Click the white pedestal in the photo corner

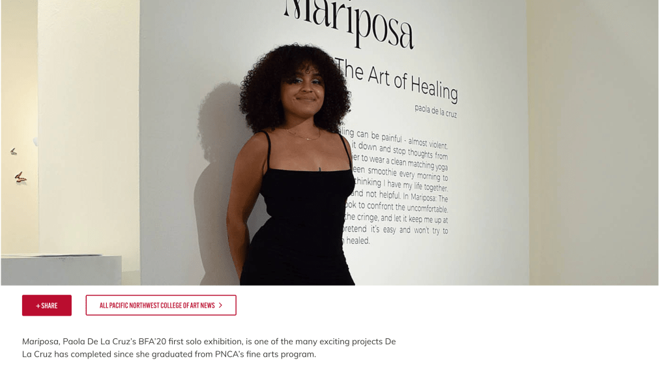coord(61,269)
